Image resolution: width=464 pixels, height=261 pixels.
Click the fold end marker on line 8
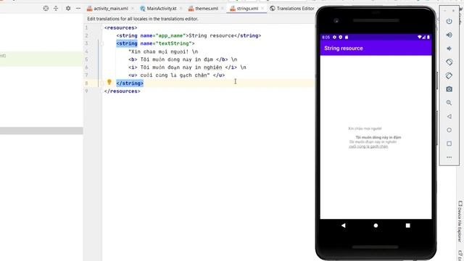[101, 83]
